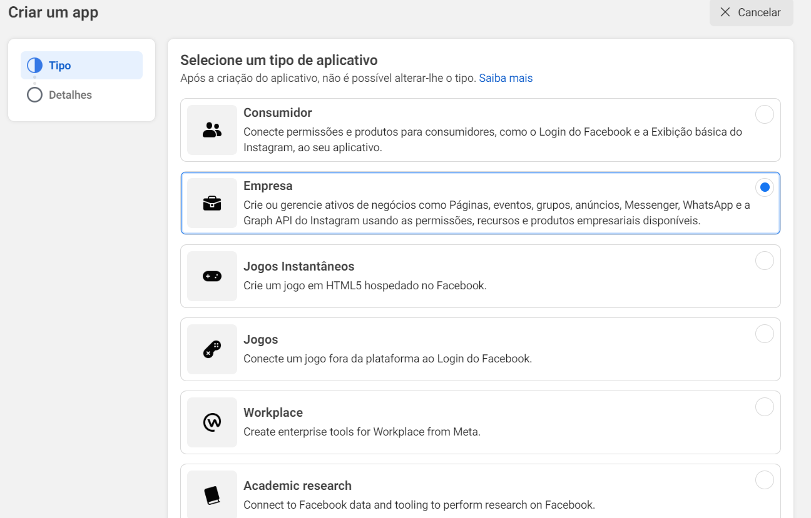Click the Jogos controller icon
This screenshot has width=811, height=518.
pos(212,349)
